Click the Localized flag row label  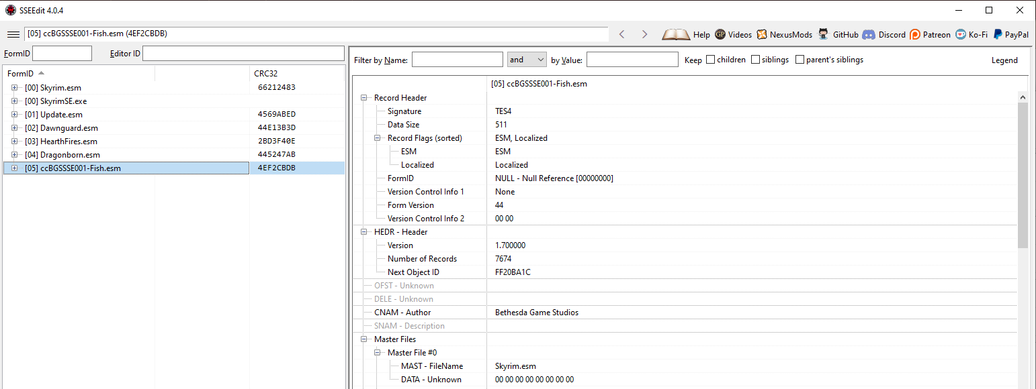(417, 165)
